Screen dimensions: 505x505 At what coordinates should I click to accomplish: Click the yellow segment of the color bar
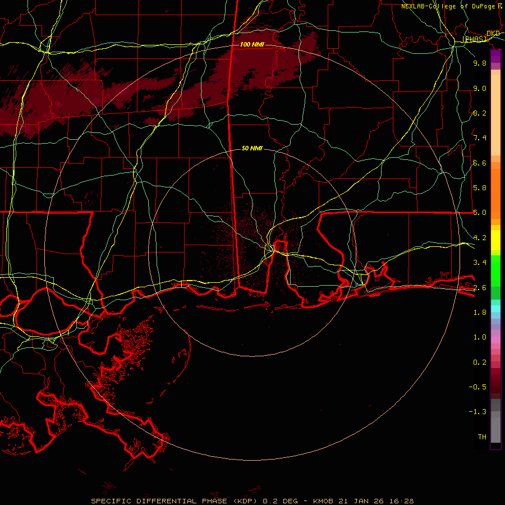(x=495, y=240)
